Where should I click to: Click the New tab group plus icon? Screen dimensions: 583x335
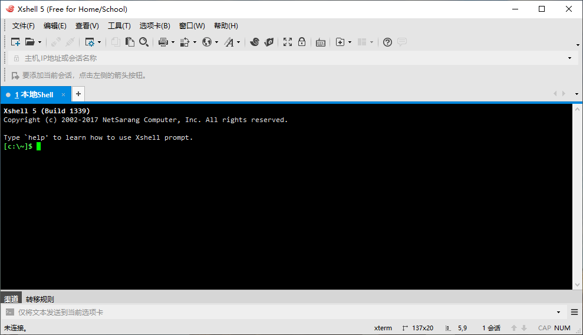tap(340, 42)
